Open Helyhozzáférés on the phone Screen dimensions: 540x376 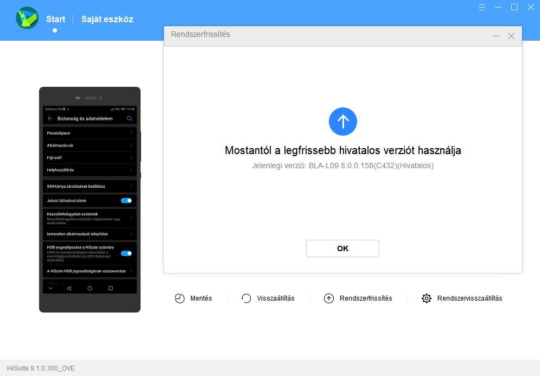90,170
